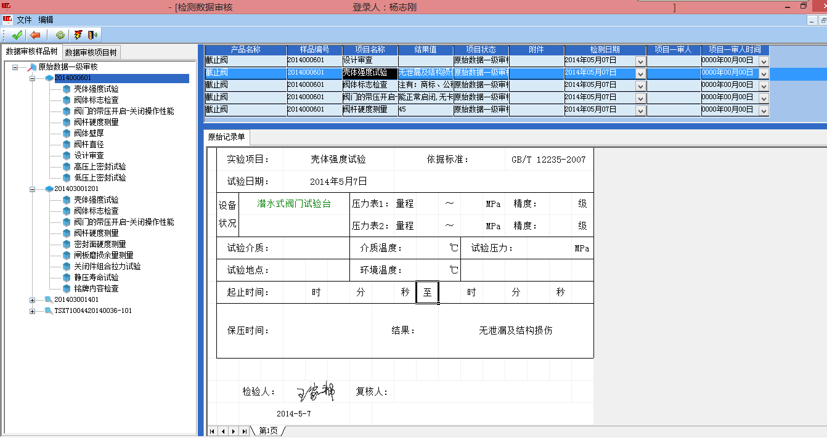The width and height of the screenshot is (827, 438).
Task: Click the orange back arrow icon
Action: (x=35, y=35)
